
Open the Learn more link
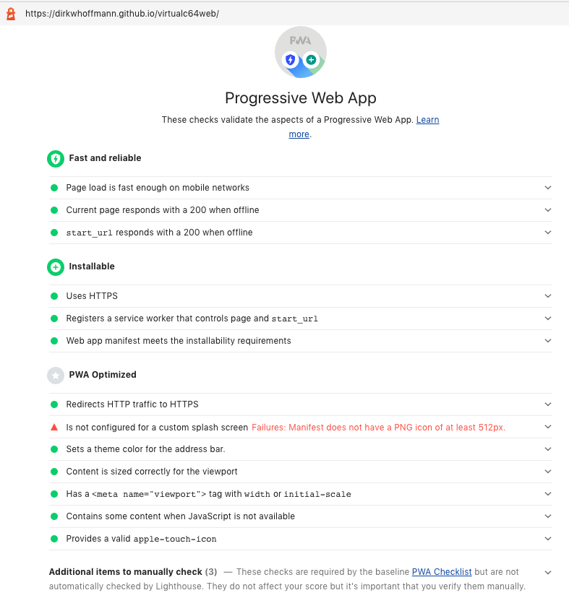pos(427,119)
